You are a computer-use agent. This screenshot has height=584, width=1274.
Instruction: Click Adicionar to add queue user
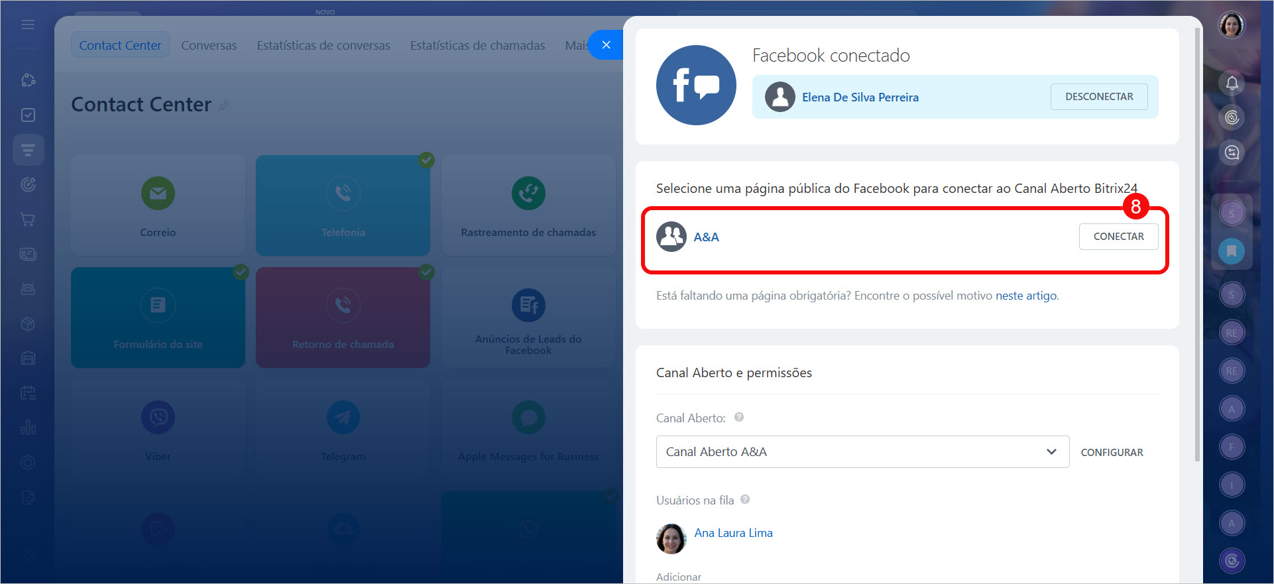click(678, 577)
